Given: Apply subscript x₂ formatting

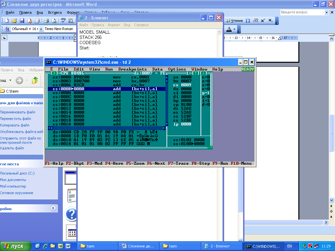Looking at the screenshot, I should click(x=271, y=21).
